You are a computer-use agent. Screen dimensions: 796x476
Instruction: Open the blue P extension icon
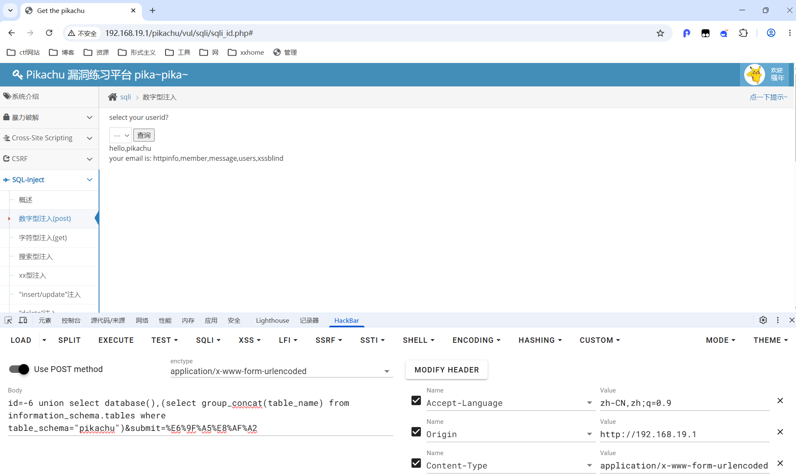click(687, 33)
